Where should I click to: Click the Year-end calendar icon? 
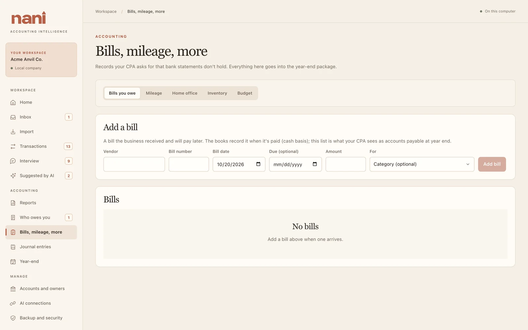coord(13,261)
